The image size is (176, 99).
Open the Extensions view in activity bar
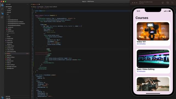click(2, 17)
